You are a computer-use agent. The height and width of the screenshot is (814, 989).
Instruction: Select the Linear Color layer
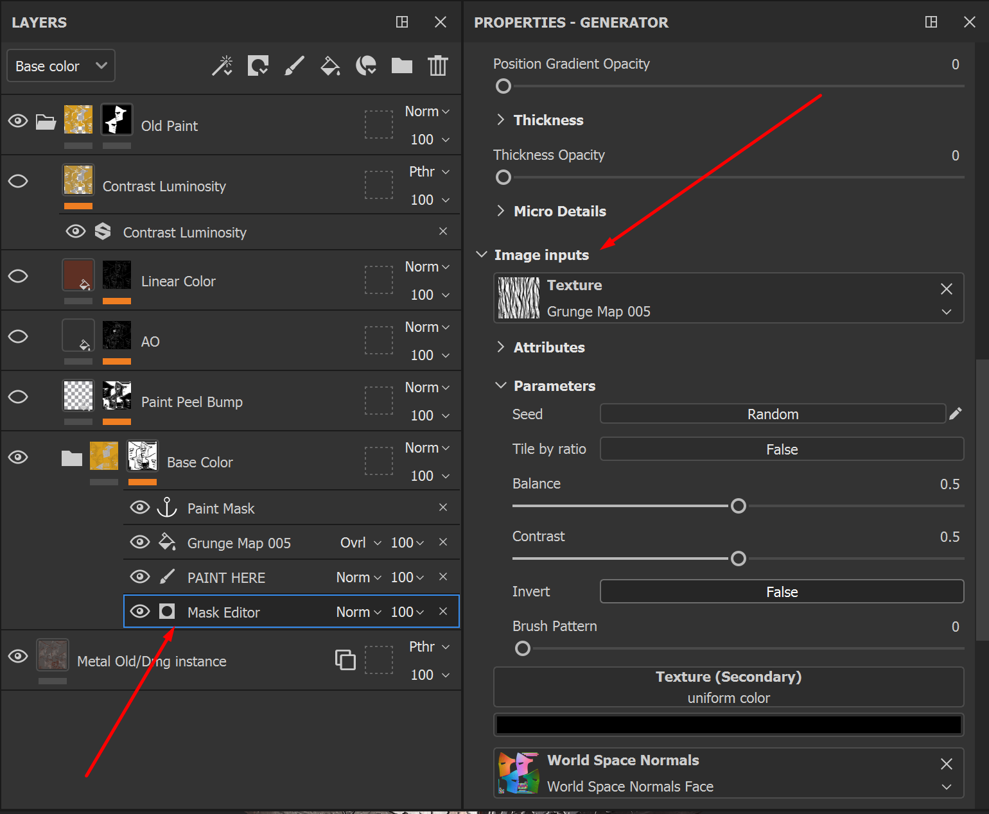click(x=179, y=281)
